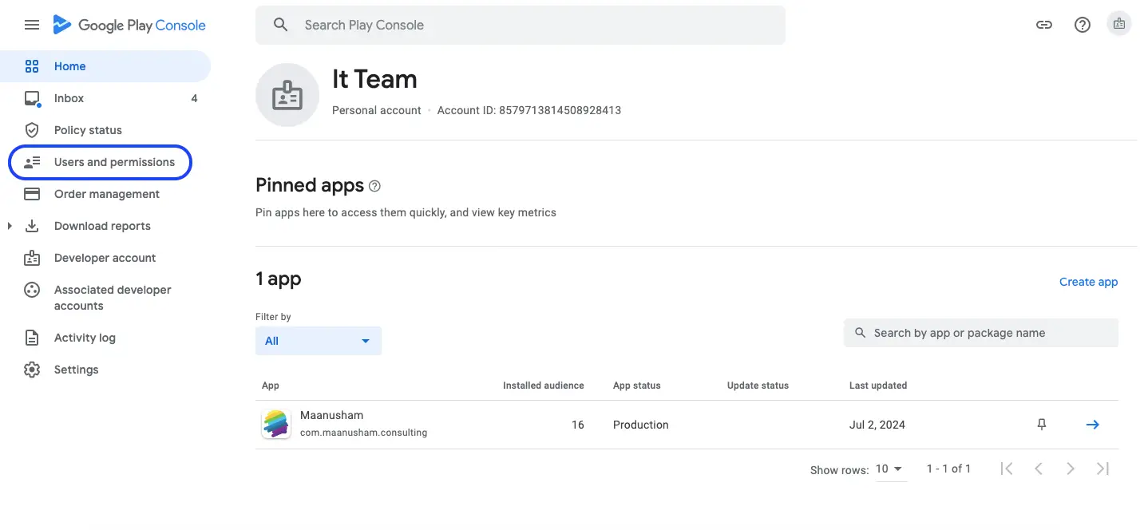Open the Show rows dropdown
The width and height of the screenshot is (1140, 530).
coord(889,469)
